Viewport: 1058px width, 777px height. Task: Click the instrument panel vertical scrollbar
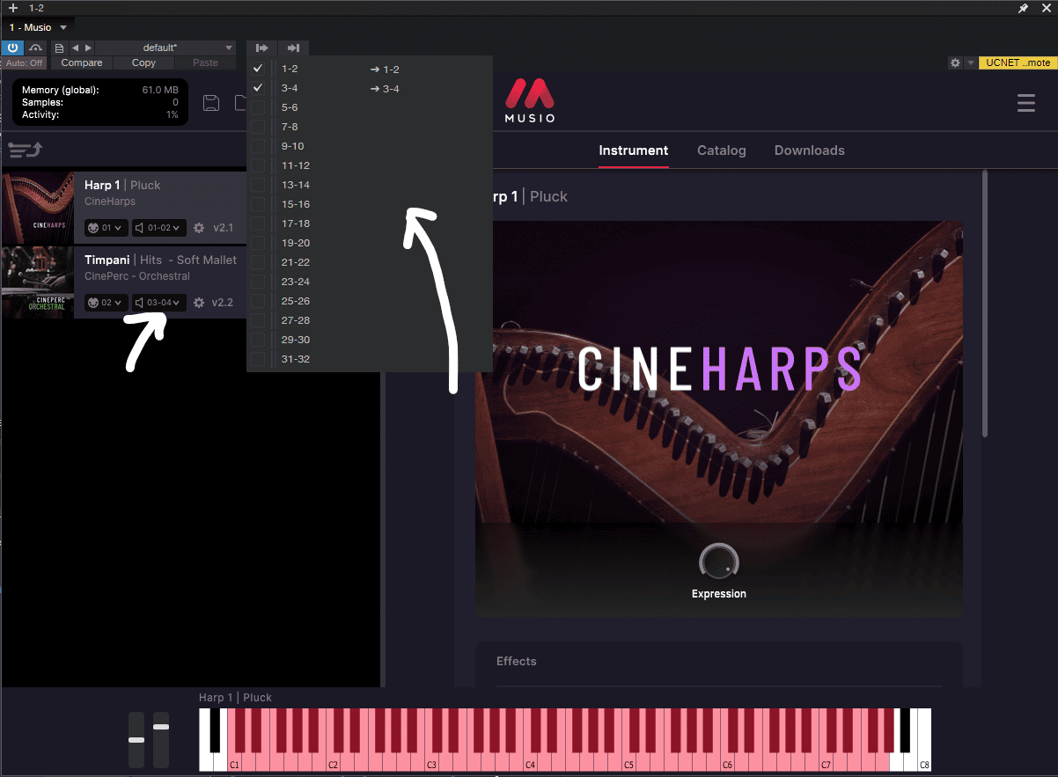coord(986,304)
